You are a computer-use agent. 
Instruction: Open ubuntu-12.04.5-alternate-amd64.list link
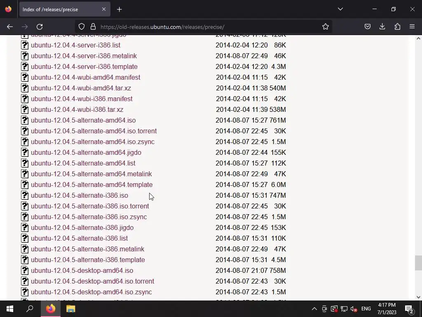click(x=83, y=163)
